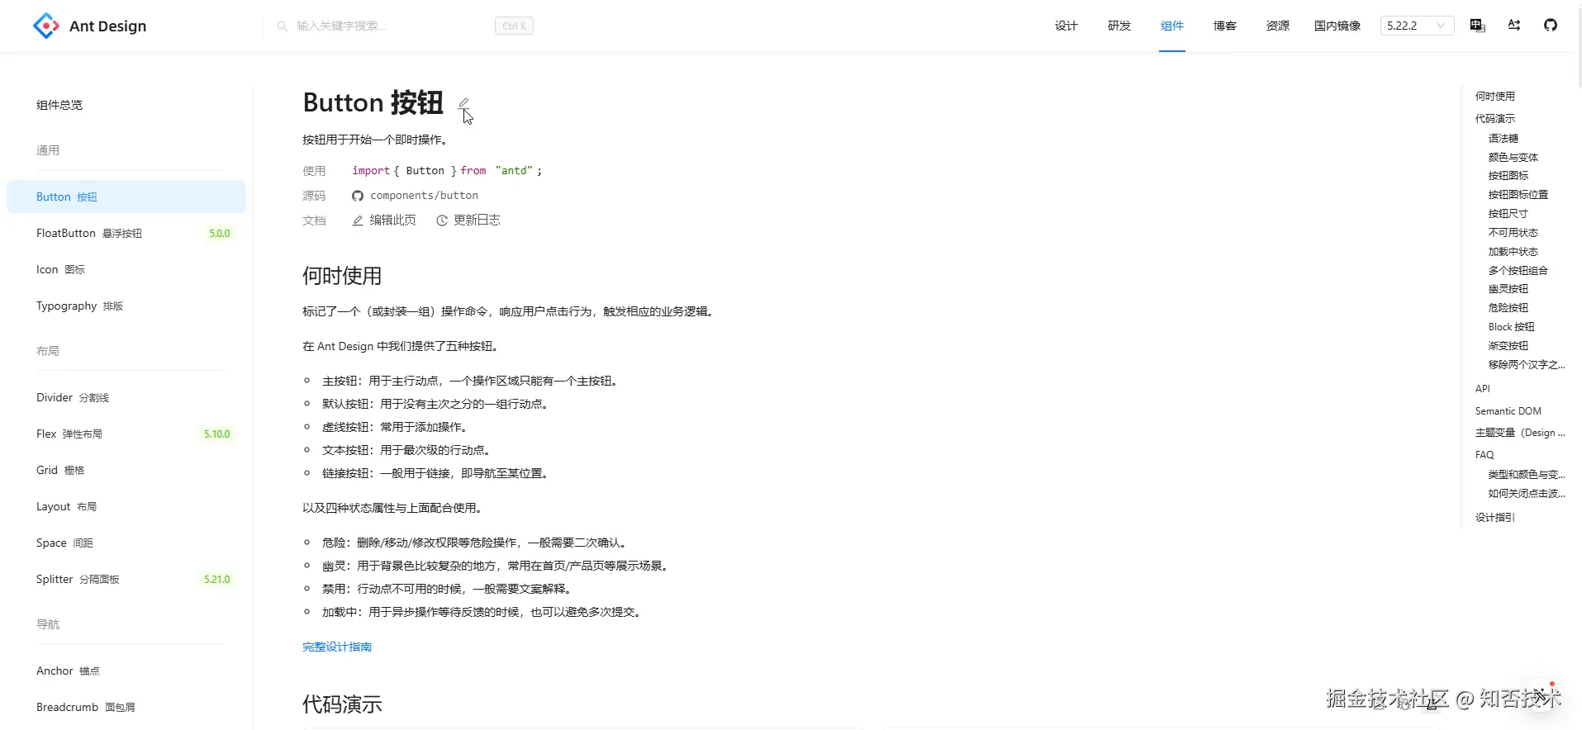The width and height of the screenshot is (1582, 730).
Task: Jump to 多个按钮组合 anchor
Action: tap(1518, 271)
